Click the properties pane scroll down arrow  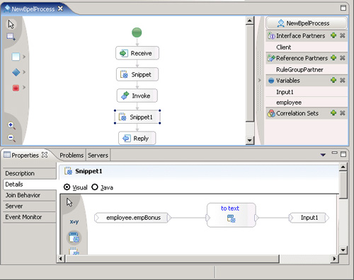click(x=343, y=250)
